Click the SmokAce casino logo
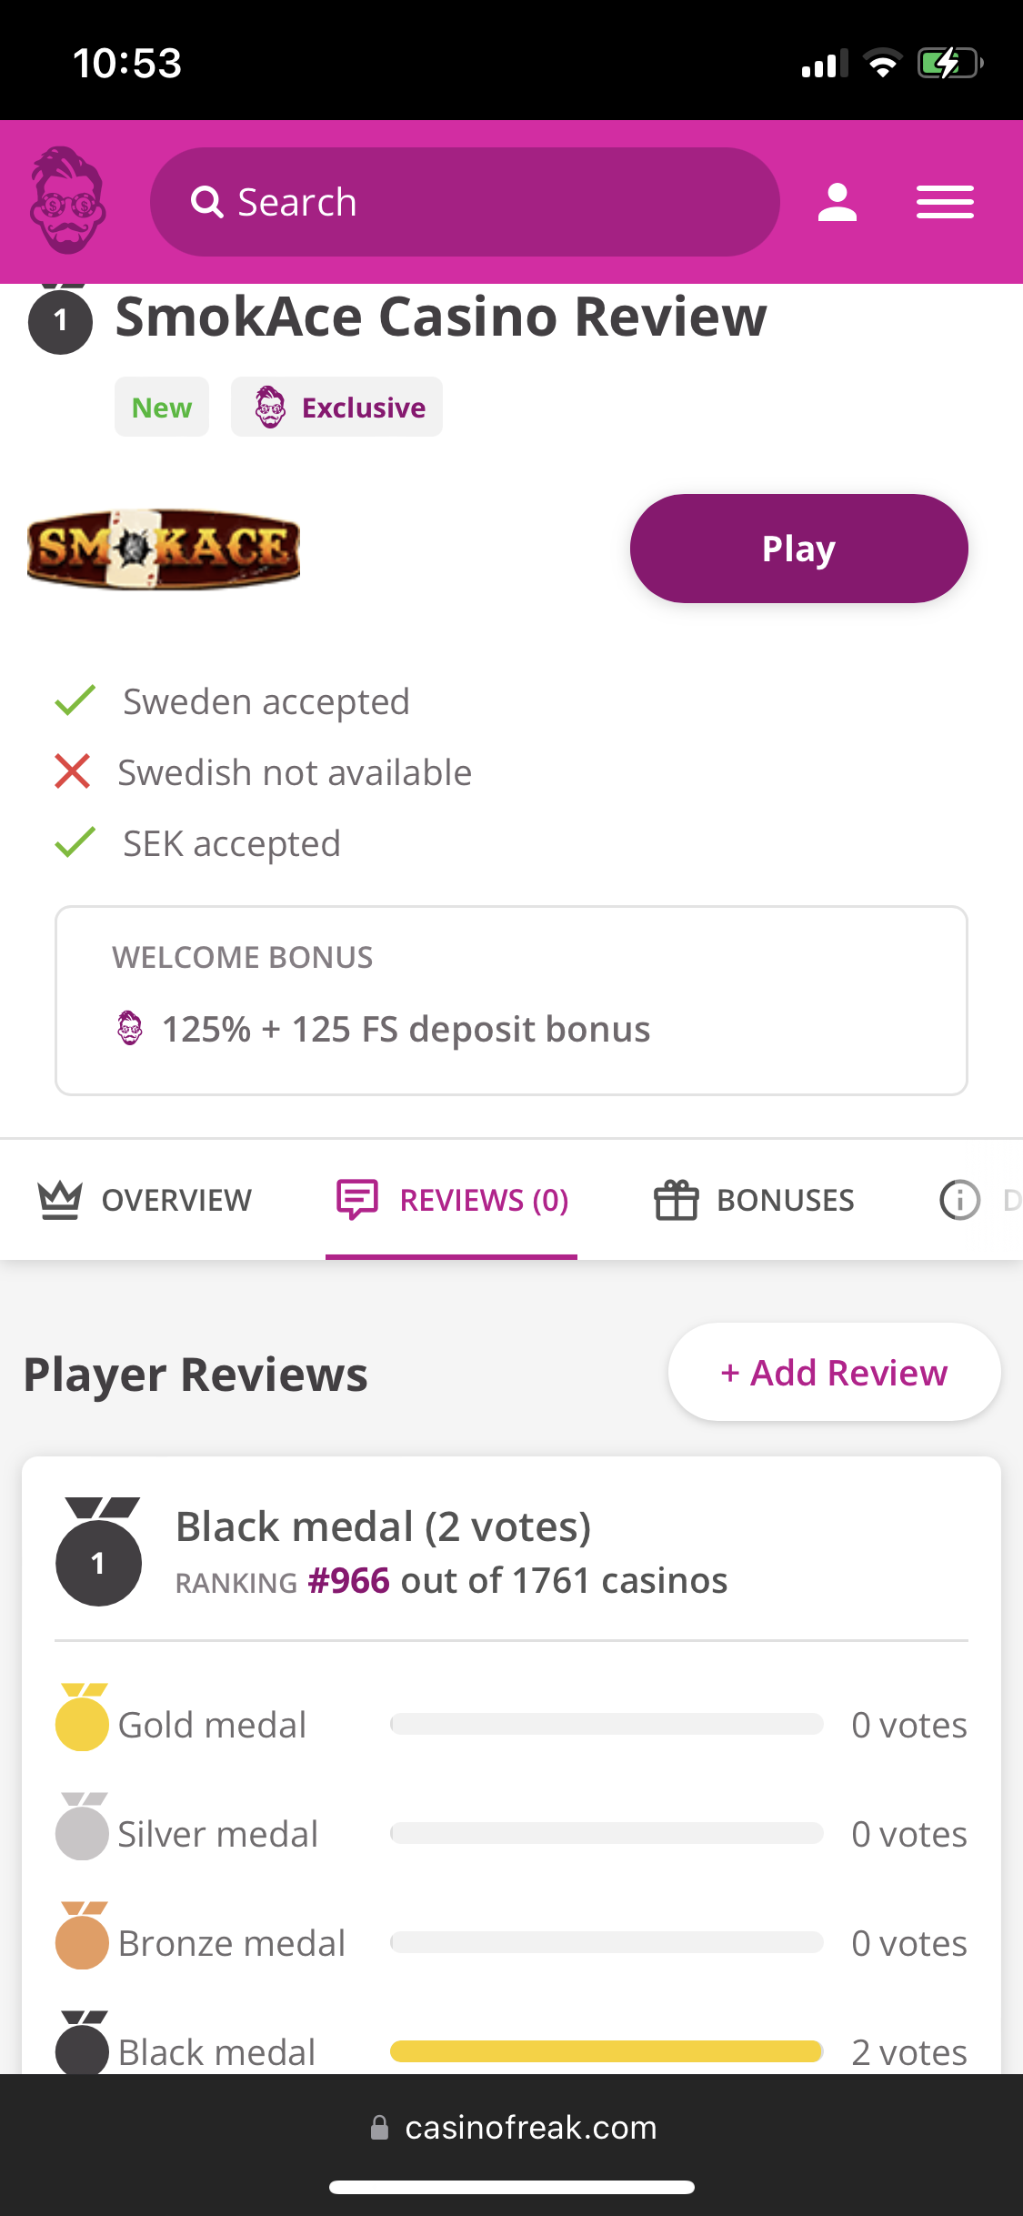1023x2216 pixels. pos(164,549)
